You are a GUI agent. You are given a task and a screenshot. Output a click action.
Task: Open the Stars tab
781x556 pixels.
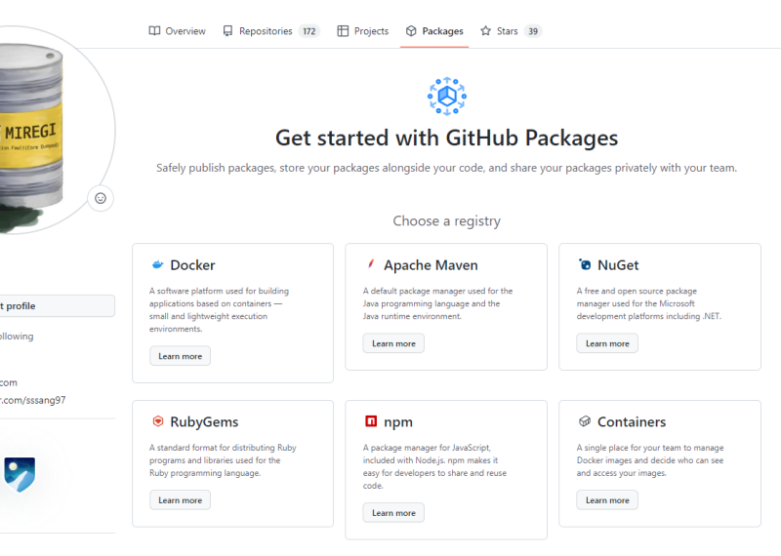coord(509,31)
